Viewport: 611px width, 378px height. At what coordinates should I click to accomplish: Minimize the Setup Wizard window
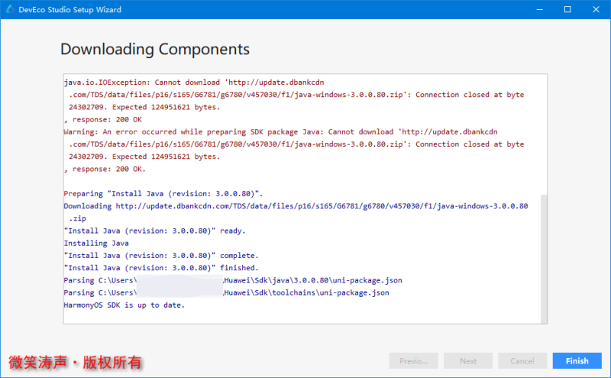click(540, 9)
